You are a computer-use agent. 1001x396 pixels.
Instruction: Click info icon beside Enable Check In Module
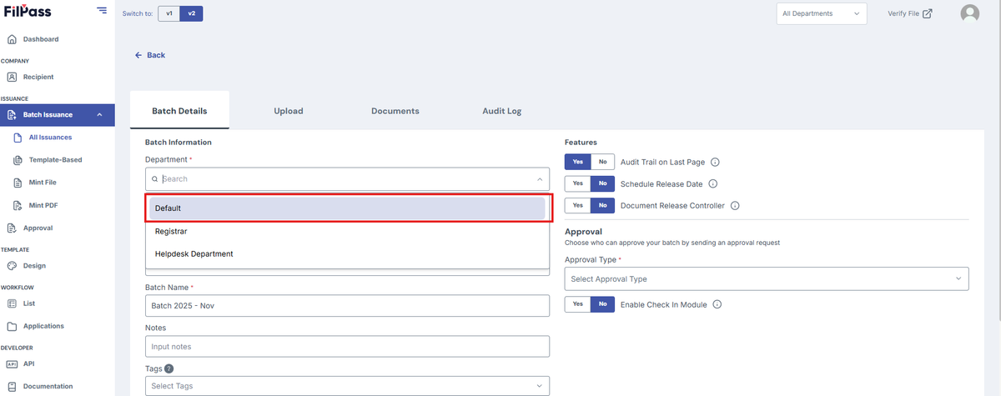717,305
